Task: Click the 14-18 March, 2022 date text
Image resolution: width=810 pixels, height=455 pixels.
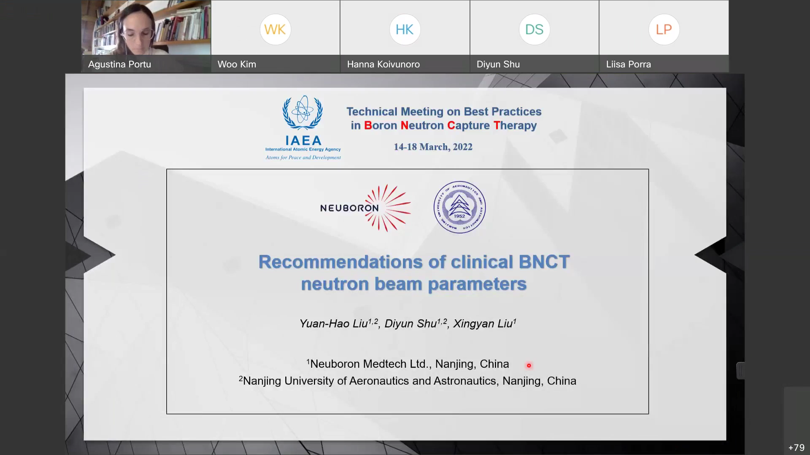Action: (x=433, y=147)
